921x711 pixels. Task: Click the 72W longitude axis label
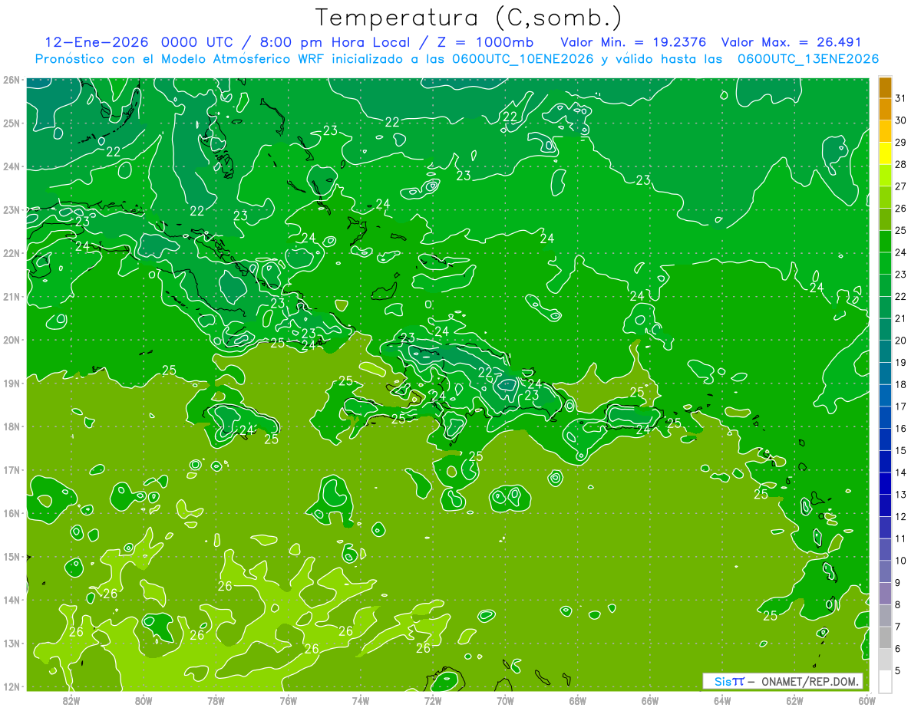[x=433, y=699]
